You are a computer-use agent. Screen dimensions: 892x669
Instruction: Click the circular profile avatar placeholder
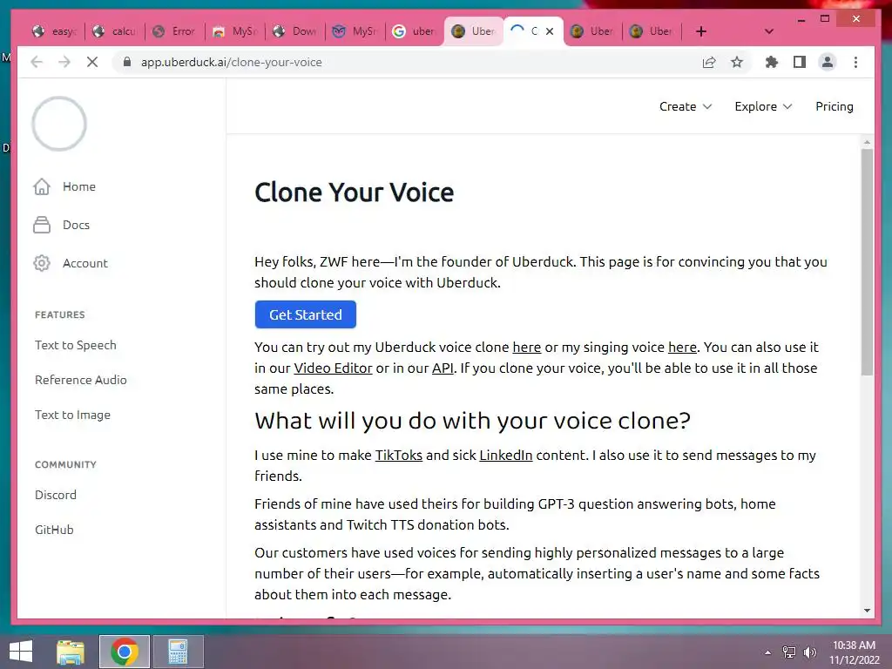pyautogui.click(x=59, y=124)
